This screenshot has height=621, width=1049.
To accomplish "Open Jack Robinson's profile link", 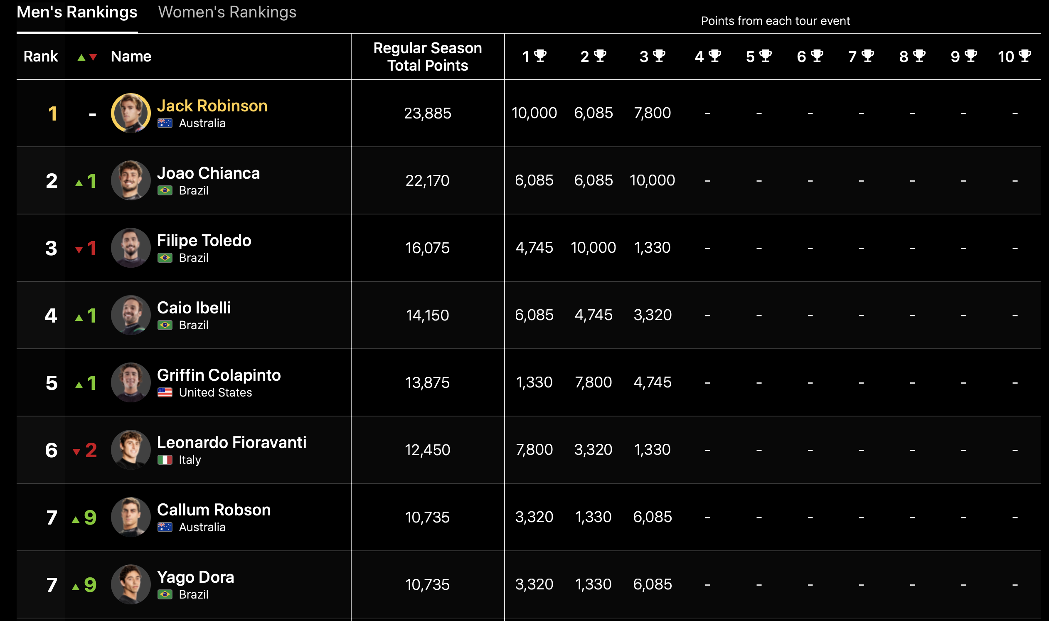I will 212,106.
